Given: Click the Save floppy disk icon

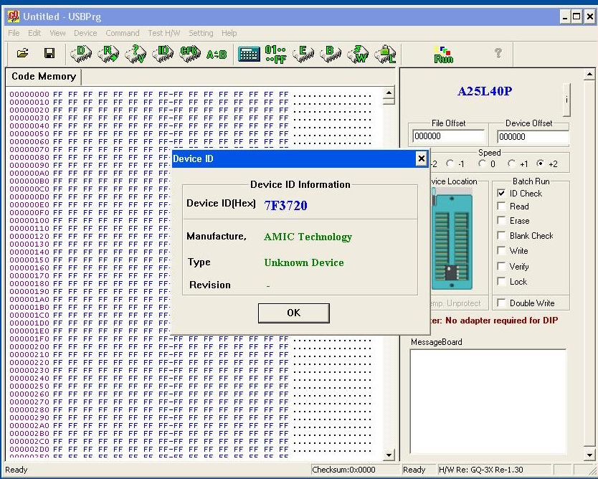Looking at the screenshot, I should click(x=49, y=53).
